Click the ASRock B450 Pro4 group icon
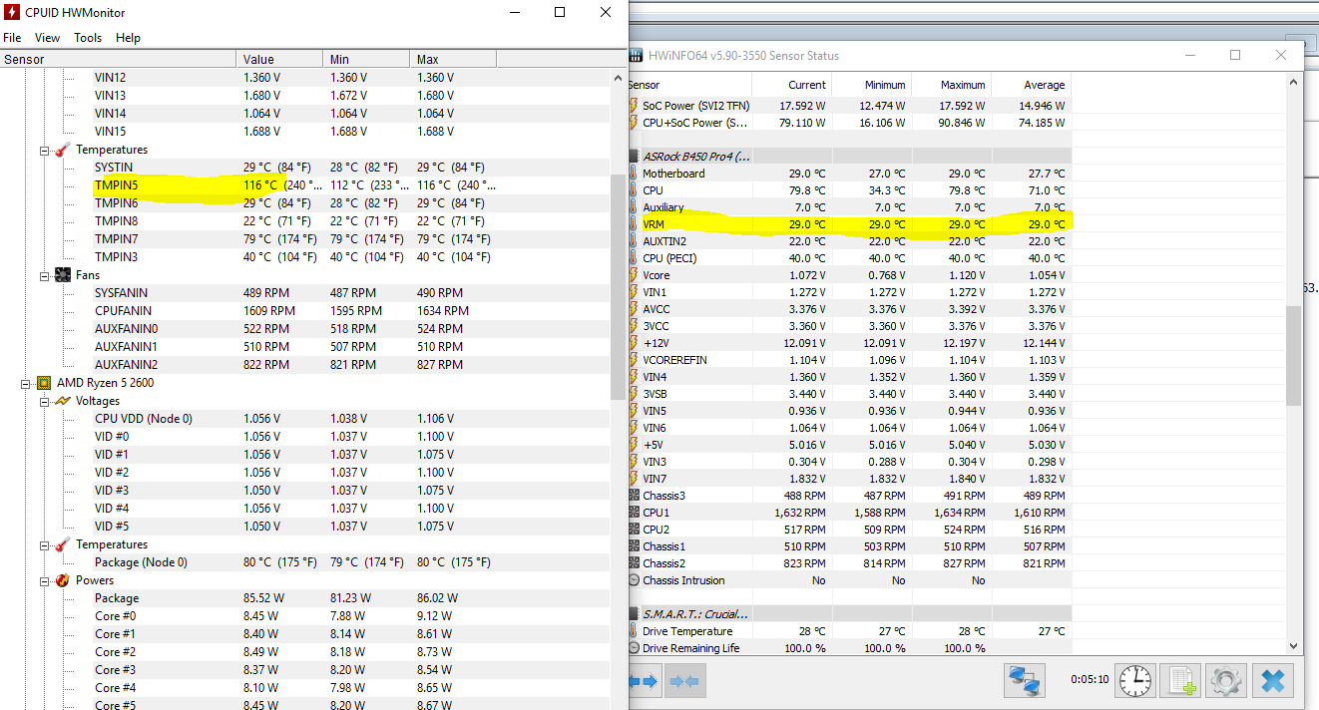Image resolution: width=1319 pixels, height=710 pixels. click(x=634, y=157)
